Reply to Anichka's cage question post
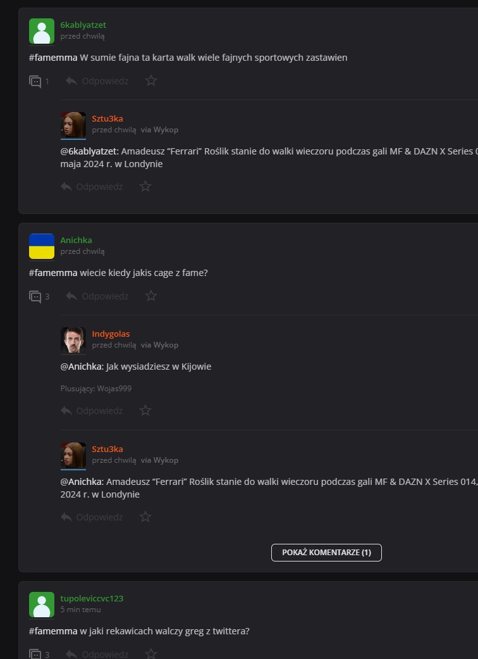Image resolution: width=478 pixels, height=659 pixels. (97, 296)
